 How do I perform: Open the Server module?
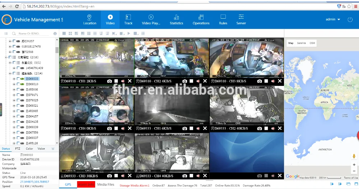241,20
